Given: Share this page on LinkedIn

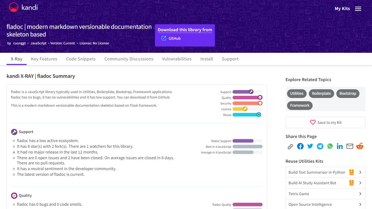Looking at the screenshot, I should [x=340, y=146].
